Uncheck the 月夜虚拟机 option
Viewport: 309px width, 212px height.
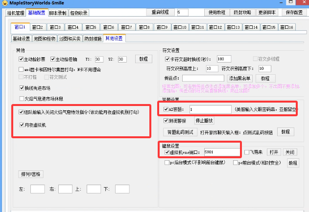(21, 125)
